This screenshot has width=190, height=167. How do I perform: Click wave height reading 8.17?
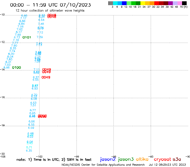click(19, 32)
